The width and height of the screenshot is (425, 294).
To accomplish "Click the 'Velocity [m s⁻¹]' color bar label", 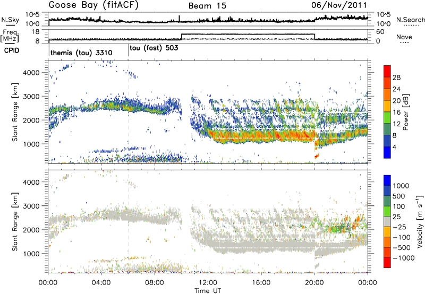I will (x=420, y=221).
